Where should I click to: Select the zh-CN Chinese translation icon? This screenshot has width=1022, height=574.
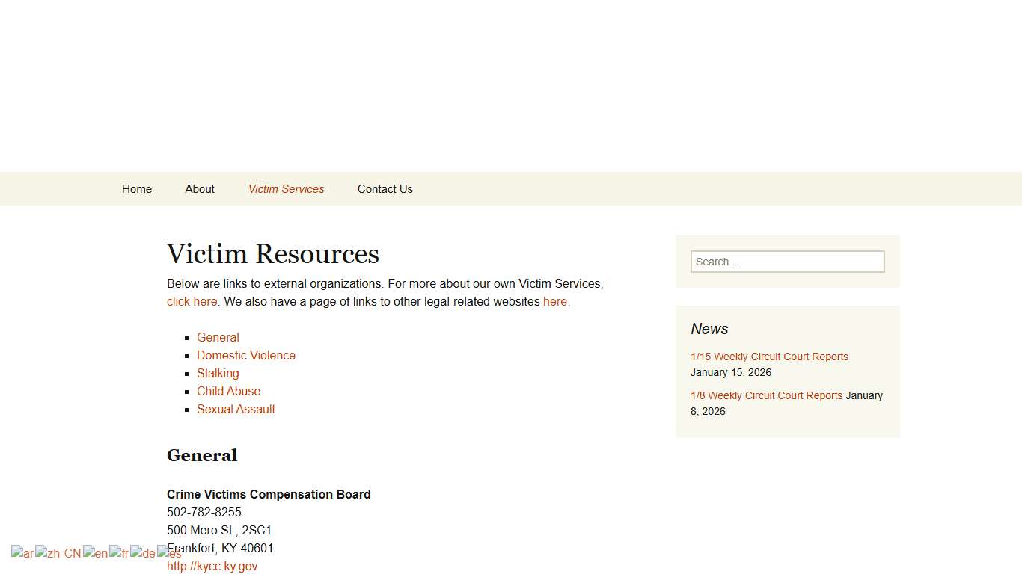pos(58,553)
